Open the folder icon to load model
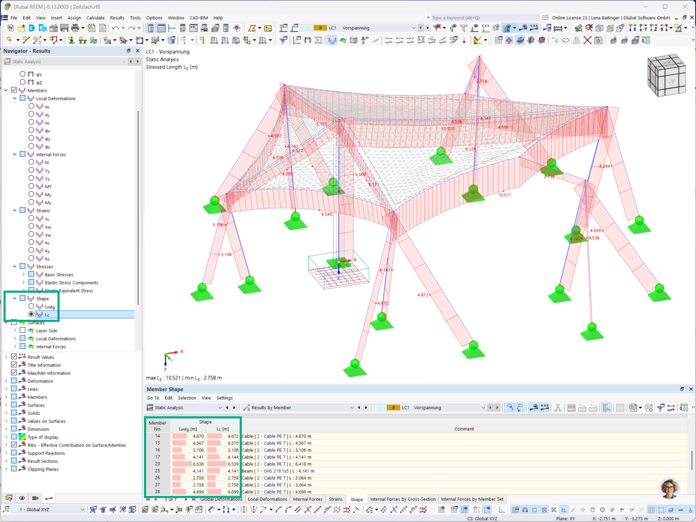The image size is (696, 522). click(20, 28)
